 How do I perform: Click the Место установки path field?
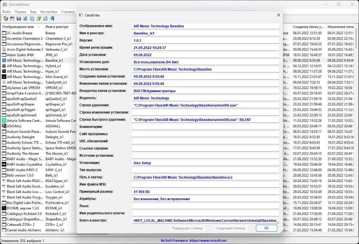point(206,69)
